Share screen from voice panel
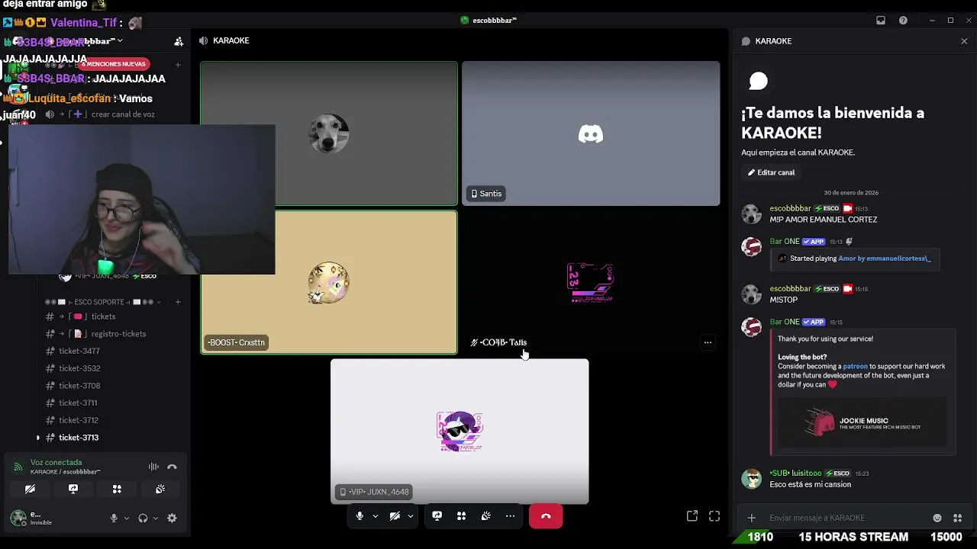Screen dimensions: 977x549 click(73, 489)
